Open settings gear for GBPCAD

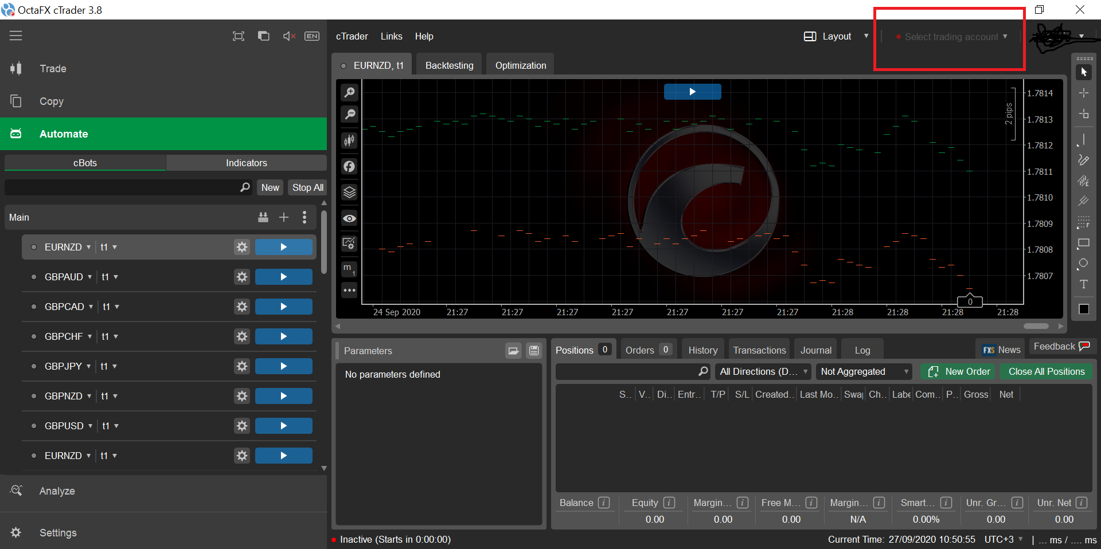(242, 307)
